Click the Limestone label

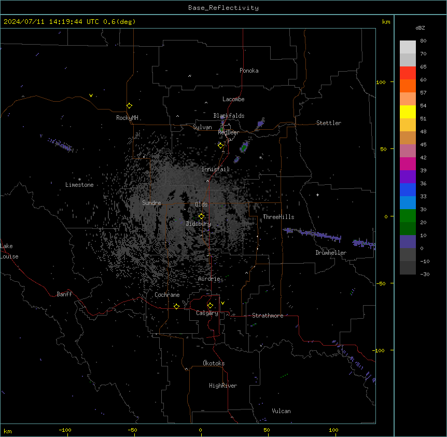pos(79,185)
